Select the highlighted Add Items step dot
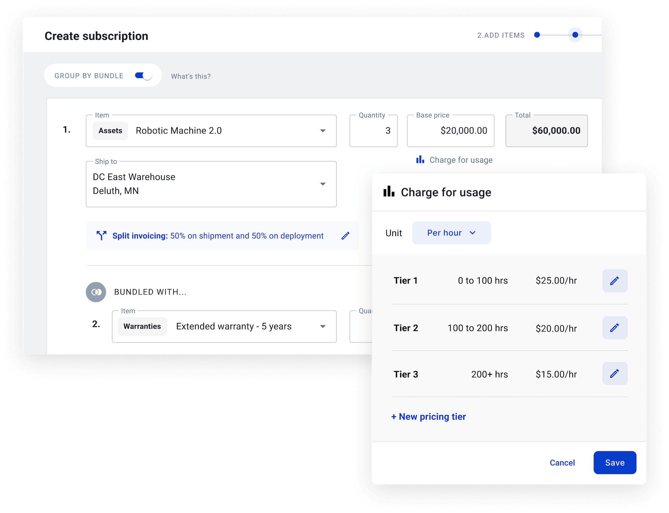The width and height of the screenshot is (669, 513). coord(575,35)
